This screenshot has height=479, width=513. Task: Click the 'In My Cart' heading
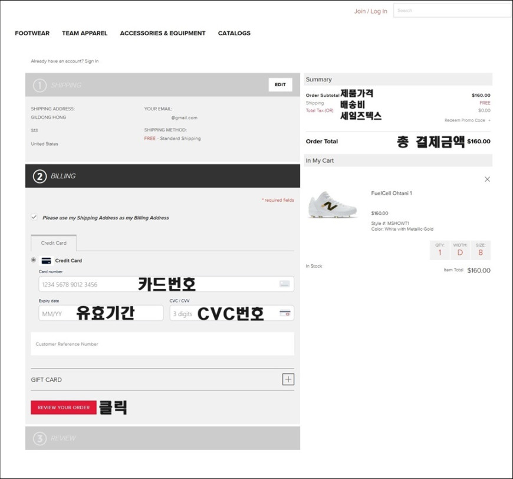[320, 160]
